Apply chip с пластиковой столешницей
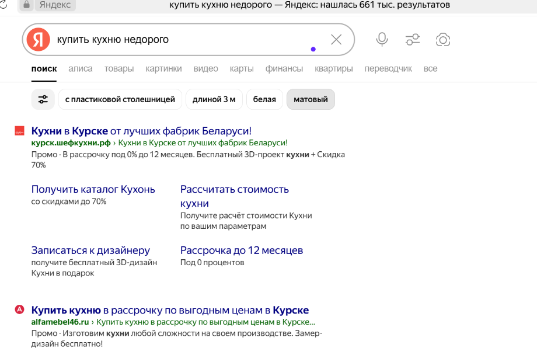Image resolution: width=537 pixels, height=348 pixels. 120,99
